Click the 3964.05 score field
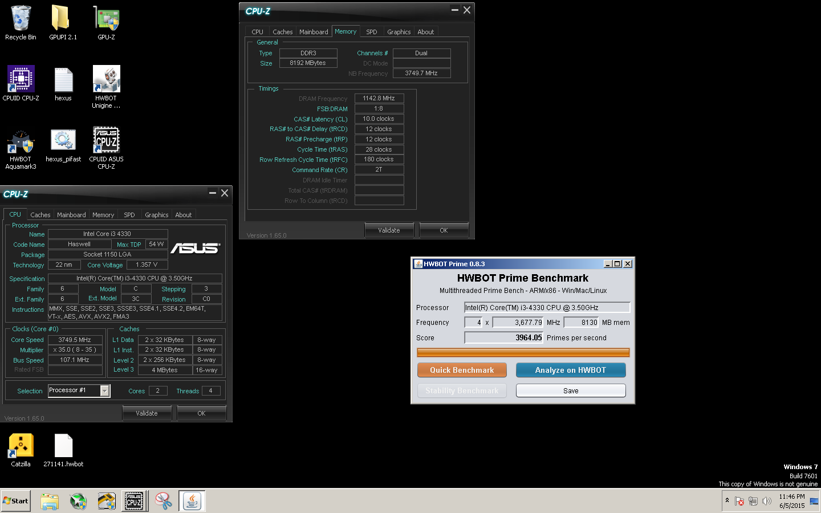Viewport: 821px width, 513px height. [504, 337]
